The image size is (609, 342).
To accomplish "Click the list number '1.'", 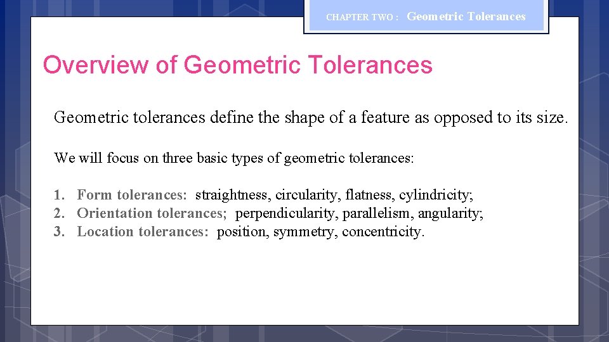I will pos(59,194).
